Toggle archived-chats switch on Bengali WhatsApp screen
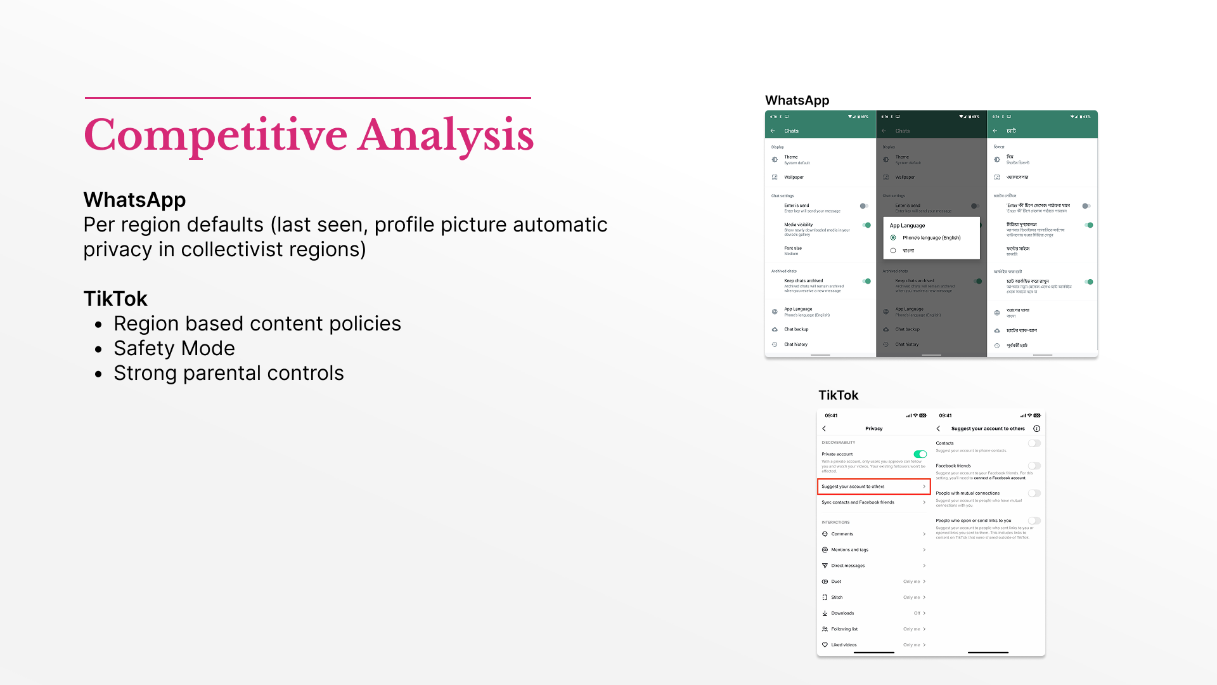The width and height of the screenshot is (1217, 685). pyautogui.click(x=1088, y=282)
